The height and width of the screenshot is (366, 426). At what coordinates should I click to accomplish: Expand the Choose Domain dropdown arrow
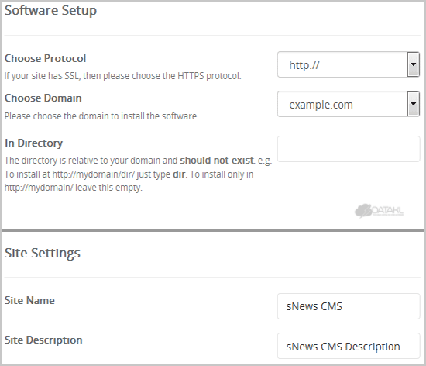click(x=414, y=104)
